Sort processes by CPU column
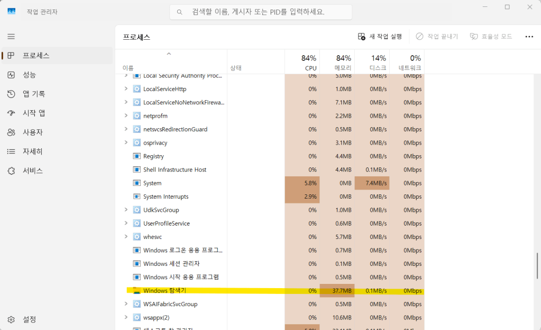The image size is (541, 330). click(309, 62)
